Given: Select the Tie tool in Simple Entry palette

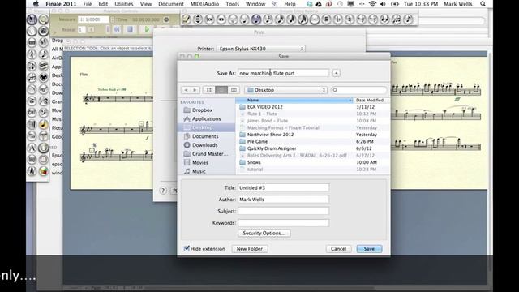Looking at the screenshot, I should click(384, 19).
